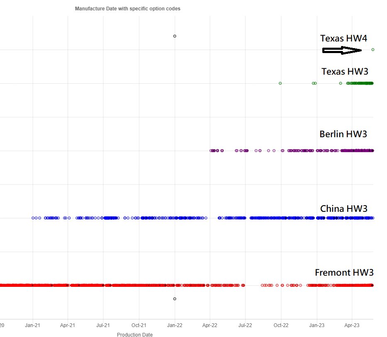Click the chart title 'Manufacture Date with specific option codes'
The height and width of the screenshot is (337, 387).
(x=127, y=9)
